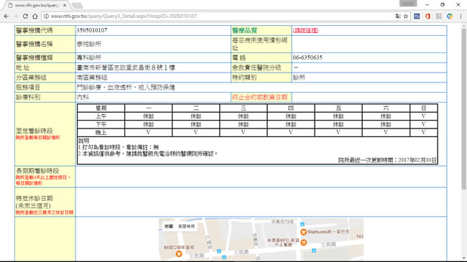This screenshot has width=467, height=262.
Task: Open the blue fb extension
Action: [417, 16]
